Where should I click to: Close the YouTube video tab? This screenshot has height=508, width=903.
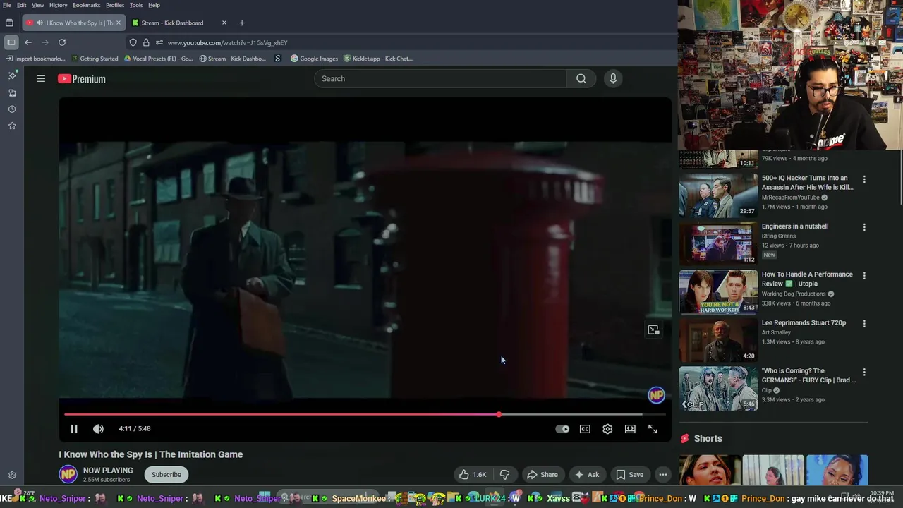click(x=118, y=23)
